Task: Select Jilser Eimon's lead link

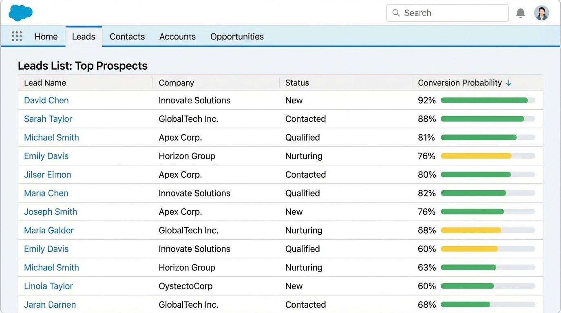Action: click(47, 174)
